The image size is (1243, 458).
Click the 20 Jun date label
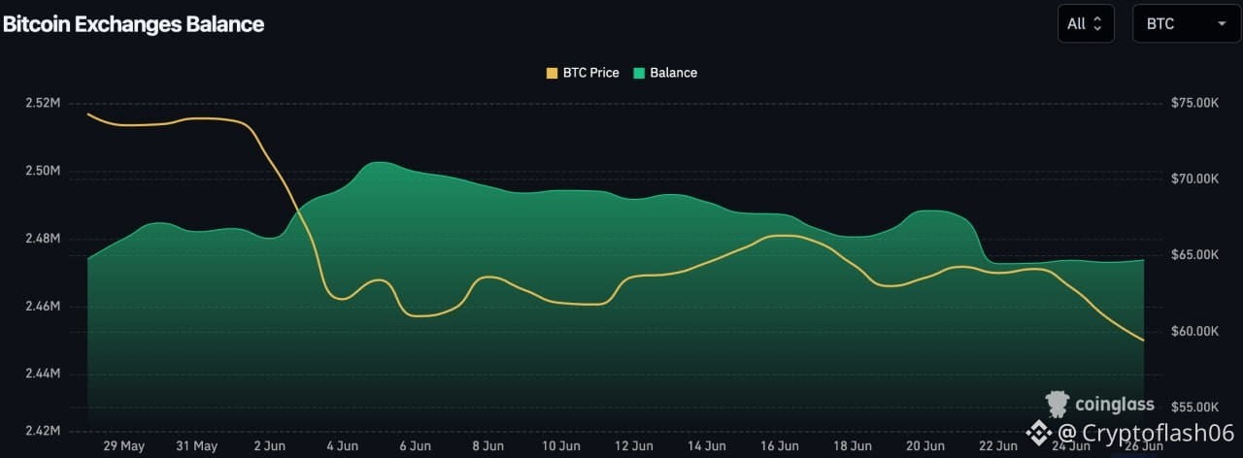tap(924, 446)
